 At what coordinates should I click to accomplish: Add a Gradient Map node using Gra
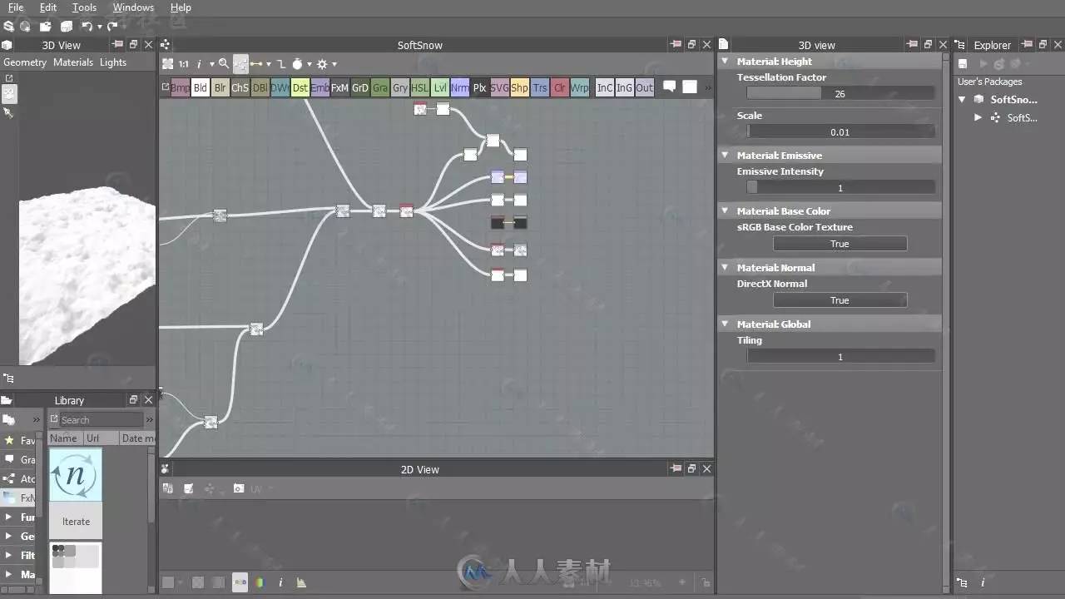(x=380, y=87)
